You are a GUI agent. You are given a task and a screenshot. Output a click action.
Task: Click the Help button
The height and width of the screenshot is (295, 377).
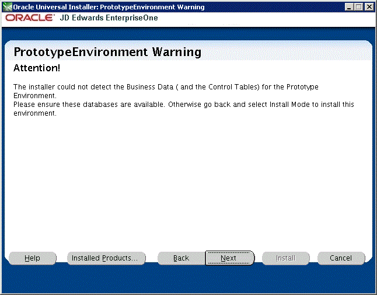pos(33,258)
